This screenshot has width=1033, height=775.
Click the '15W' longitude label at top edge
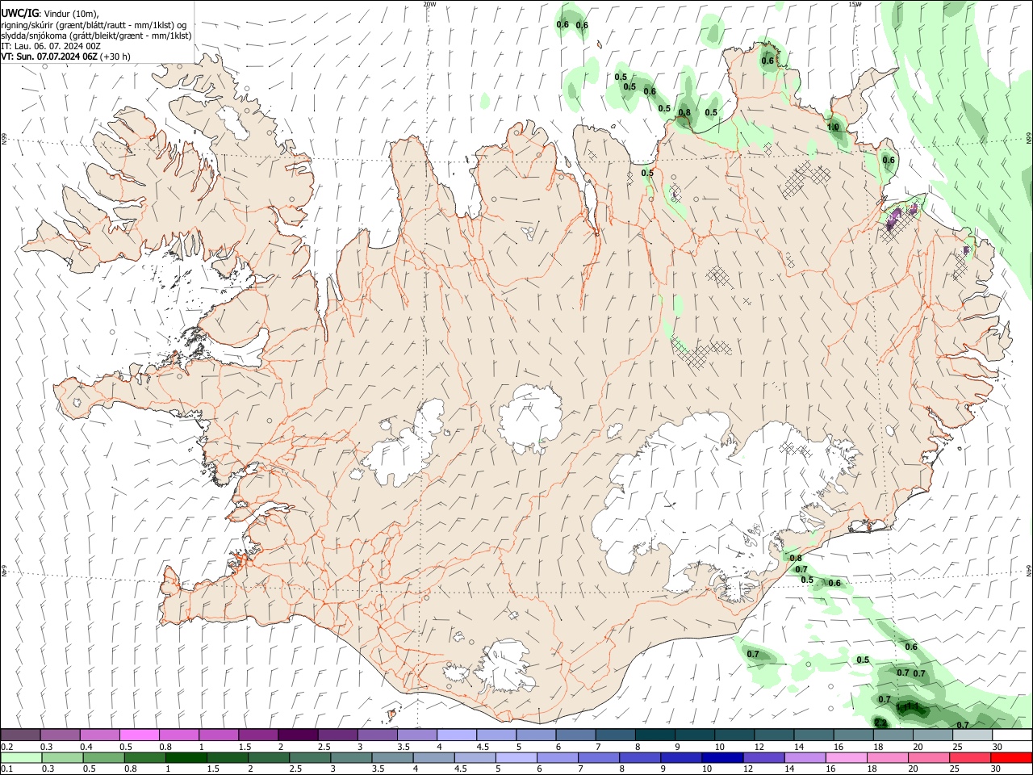(x=854, y=4)
